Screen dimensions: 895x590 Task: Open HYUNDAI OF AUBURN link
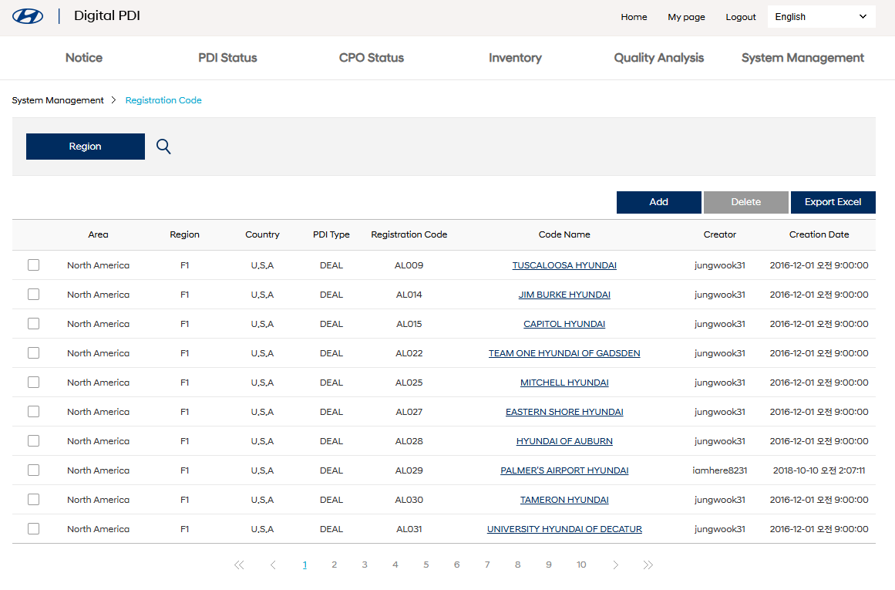click(x=564, y=441)
